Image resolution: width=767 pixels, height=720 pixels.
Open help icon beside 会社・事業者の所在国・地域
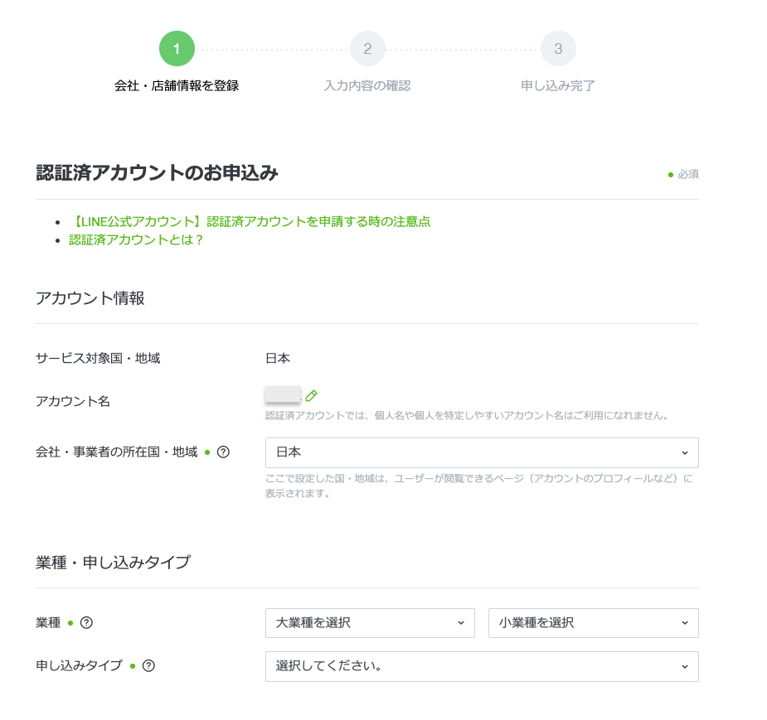(222, 452)
